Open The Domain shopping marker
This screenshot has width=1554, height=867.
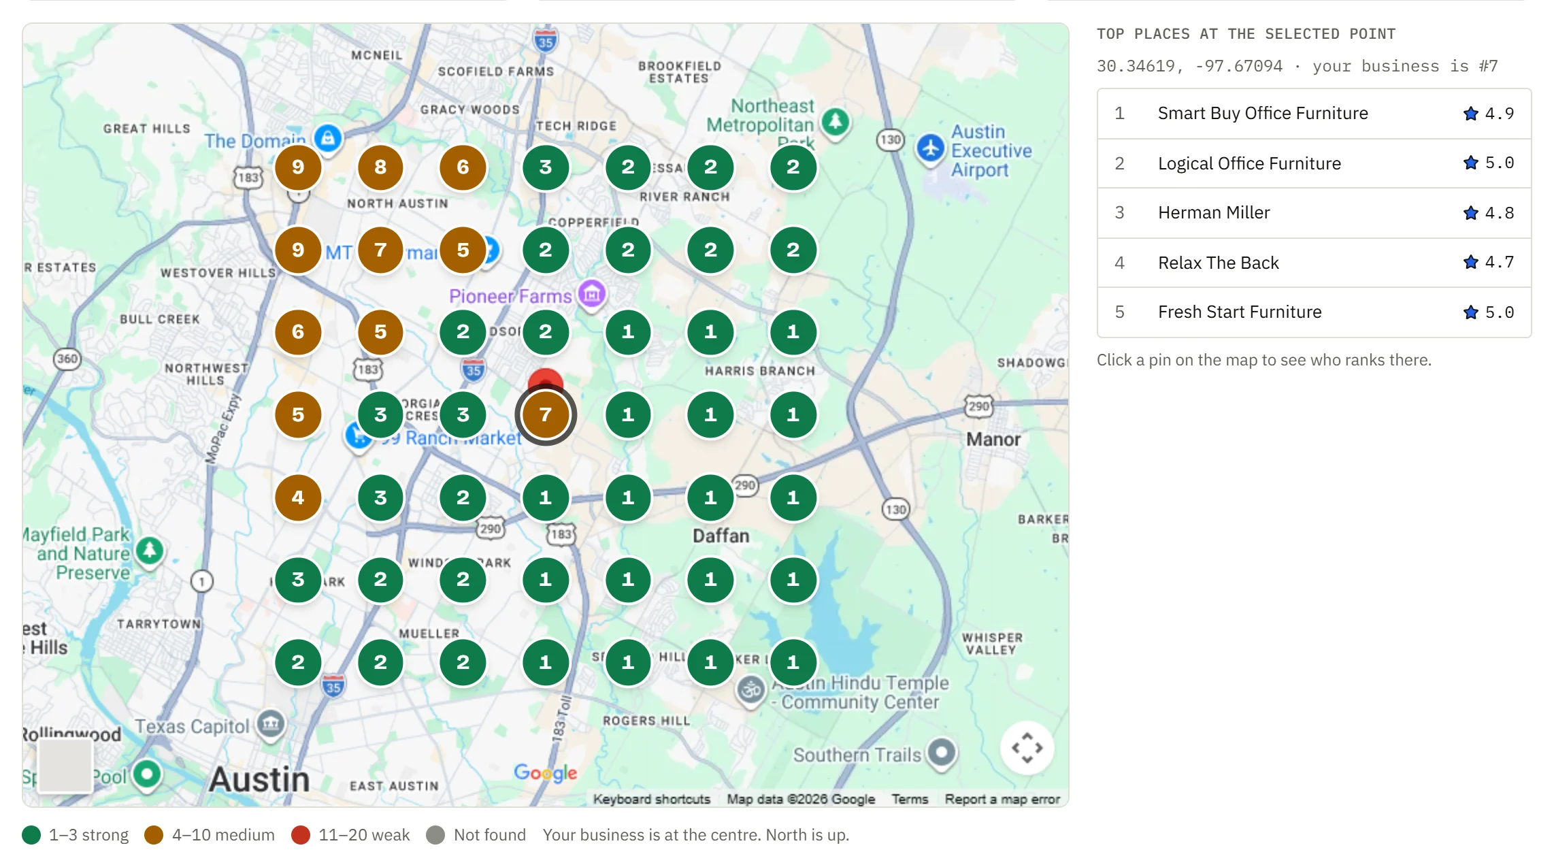328,139
